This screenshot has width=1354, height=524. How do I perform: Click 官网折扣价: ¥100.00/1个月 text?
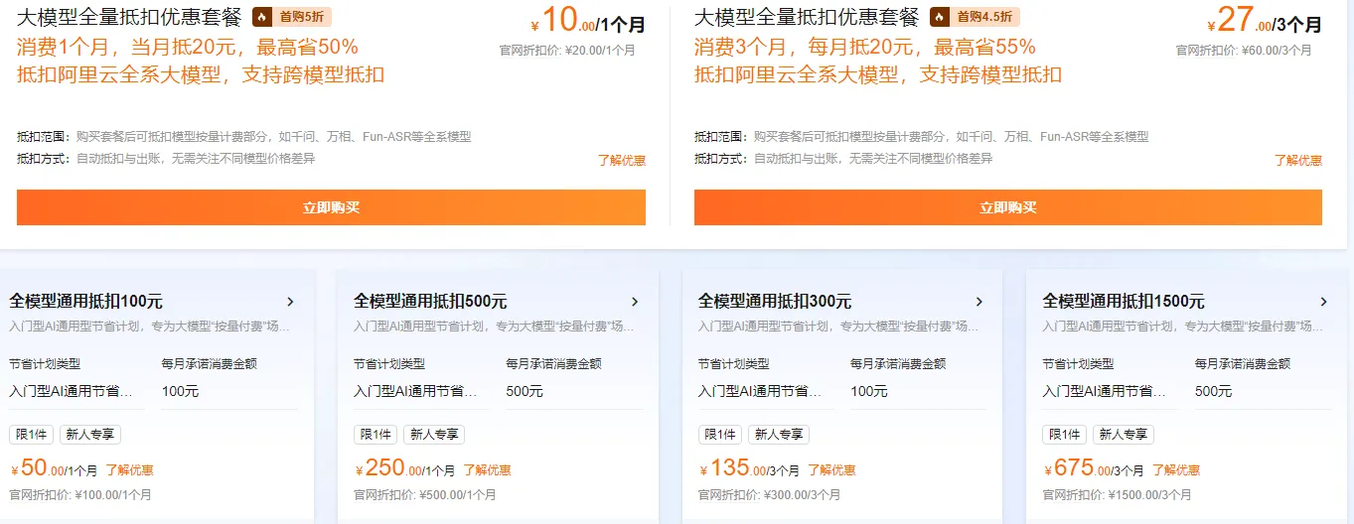pyautogui.click(x=81, y=494)
